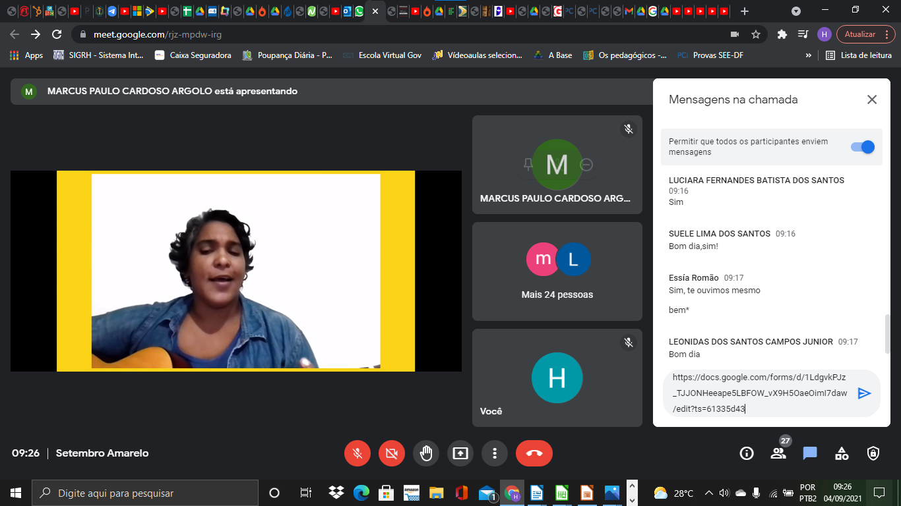Open the present screen option
The height and width of the screenshot is (506, 901).
click(460, 453)
